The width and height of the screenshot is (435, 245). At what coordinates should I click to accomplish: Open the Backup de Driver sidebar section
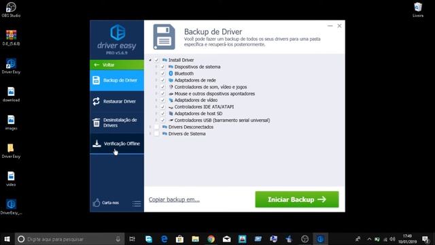click(x=117, y=80)
